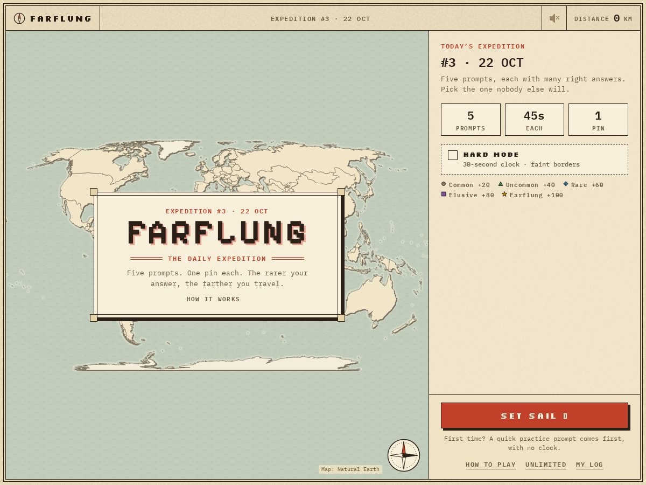
Task: Click the Today's Expedition heading
Action: [483, 46]
